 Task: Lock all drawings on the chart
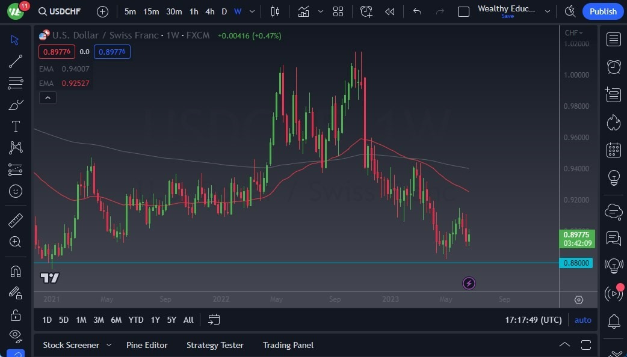(15, 315)
